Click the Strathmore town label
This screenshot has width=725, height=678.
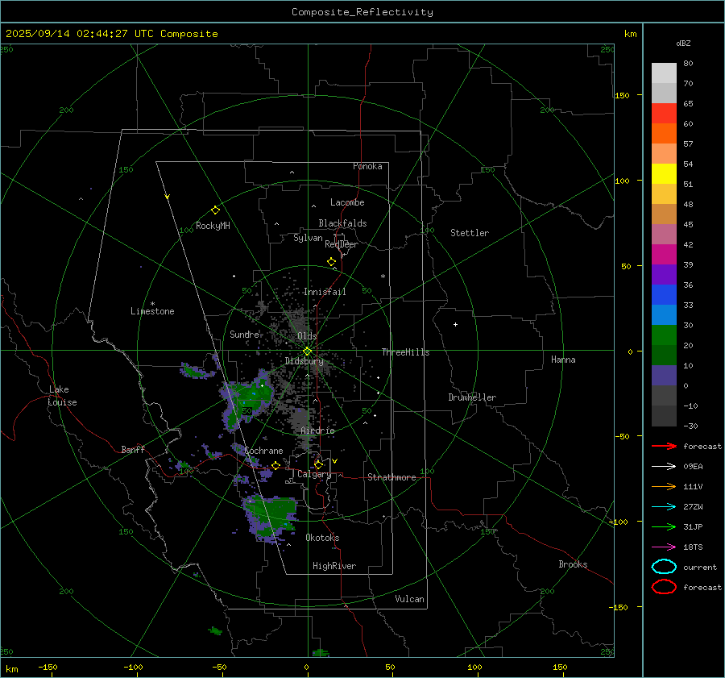click(391, 477)
